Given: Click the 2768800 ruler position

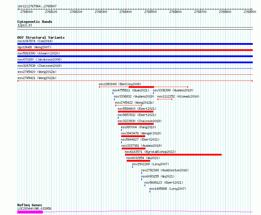Looking at the screenshot, I should tap(225, 12).
